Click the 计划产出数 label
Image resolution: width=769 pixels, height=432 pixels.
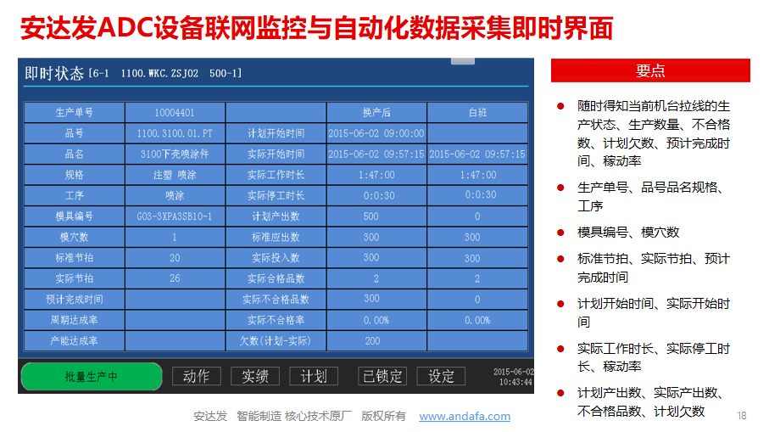(276, 216)
